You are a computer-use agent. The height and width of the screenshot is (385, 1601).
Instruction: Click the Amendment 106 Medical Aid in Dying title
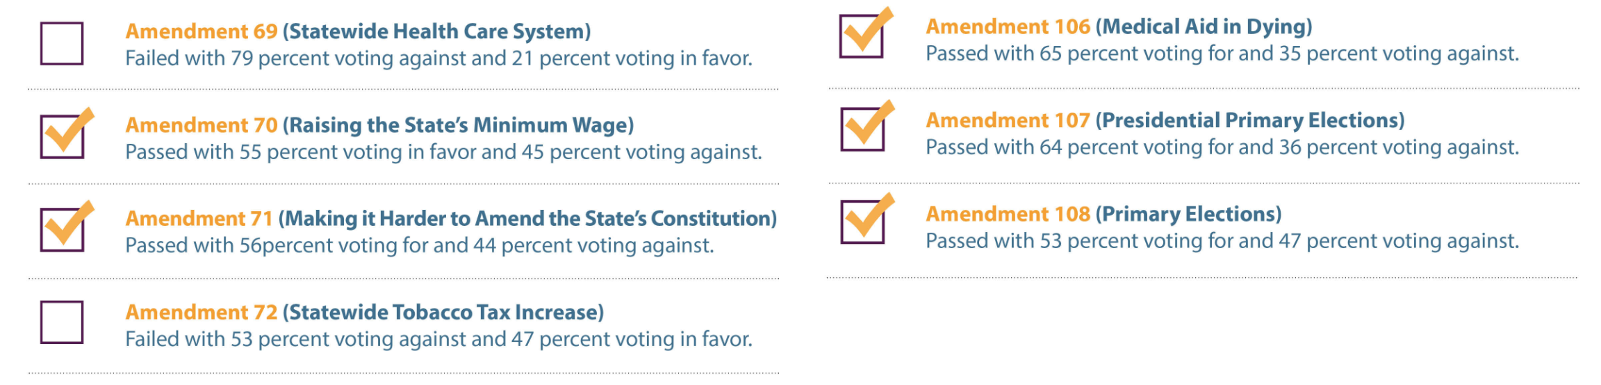coord(1119,26)
